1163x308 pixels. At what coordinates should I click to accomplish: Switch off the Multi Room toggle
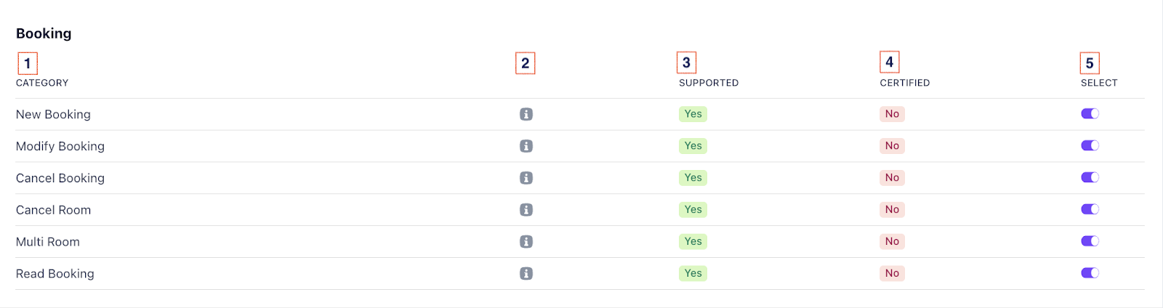(x=1090, y=241)
